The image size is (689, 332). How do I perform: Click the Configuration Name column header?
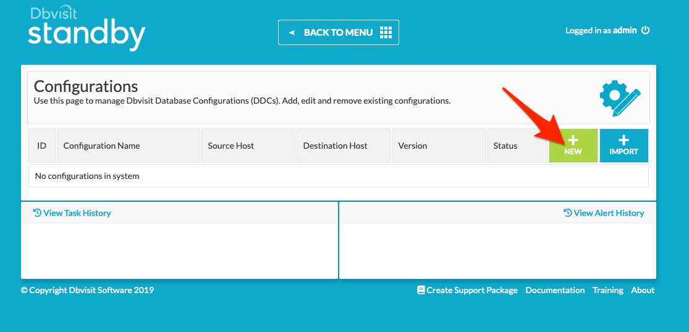click(129, 146)
